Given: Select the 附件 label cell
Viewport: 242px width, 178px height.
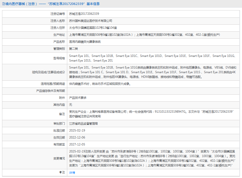Looking at the screenshot, I should [35, 98].
